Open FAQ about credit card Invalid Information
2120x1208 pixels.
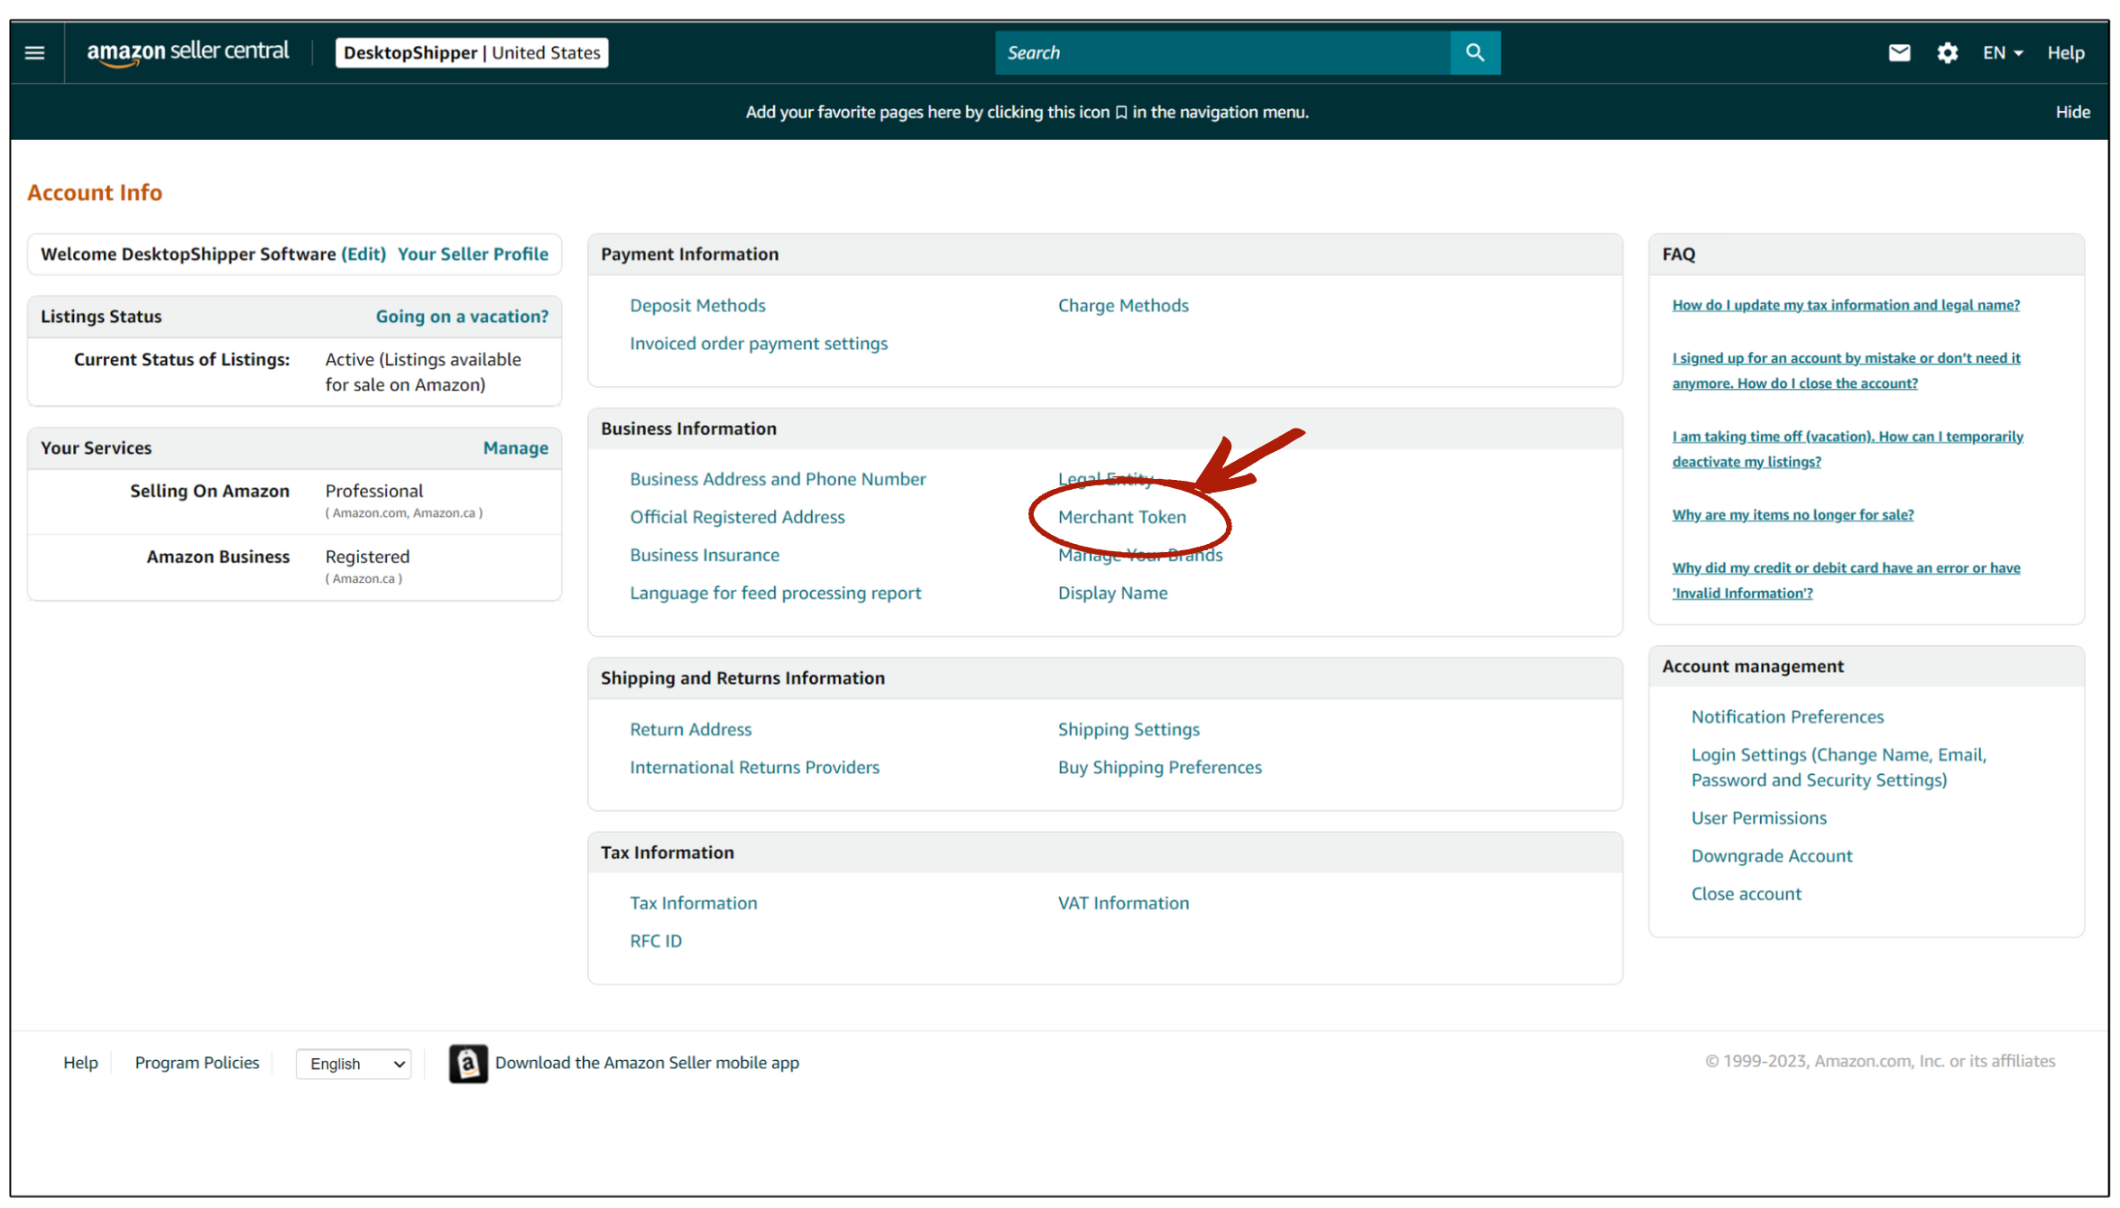[1846, 580]
